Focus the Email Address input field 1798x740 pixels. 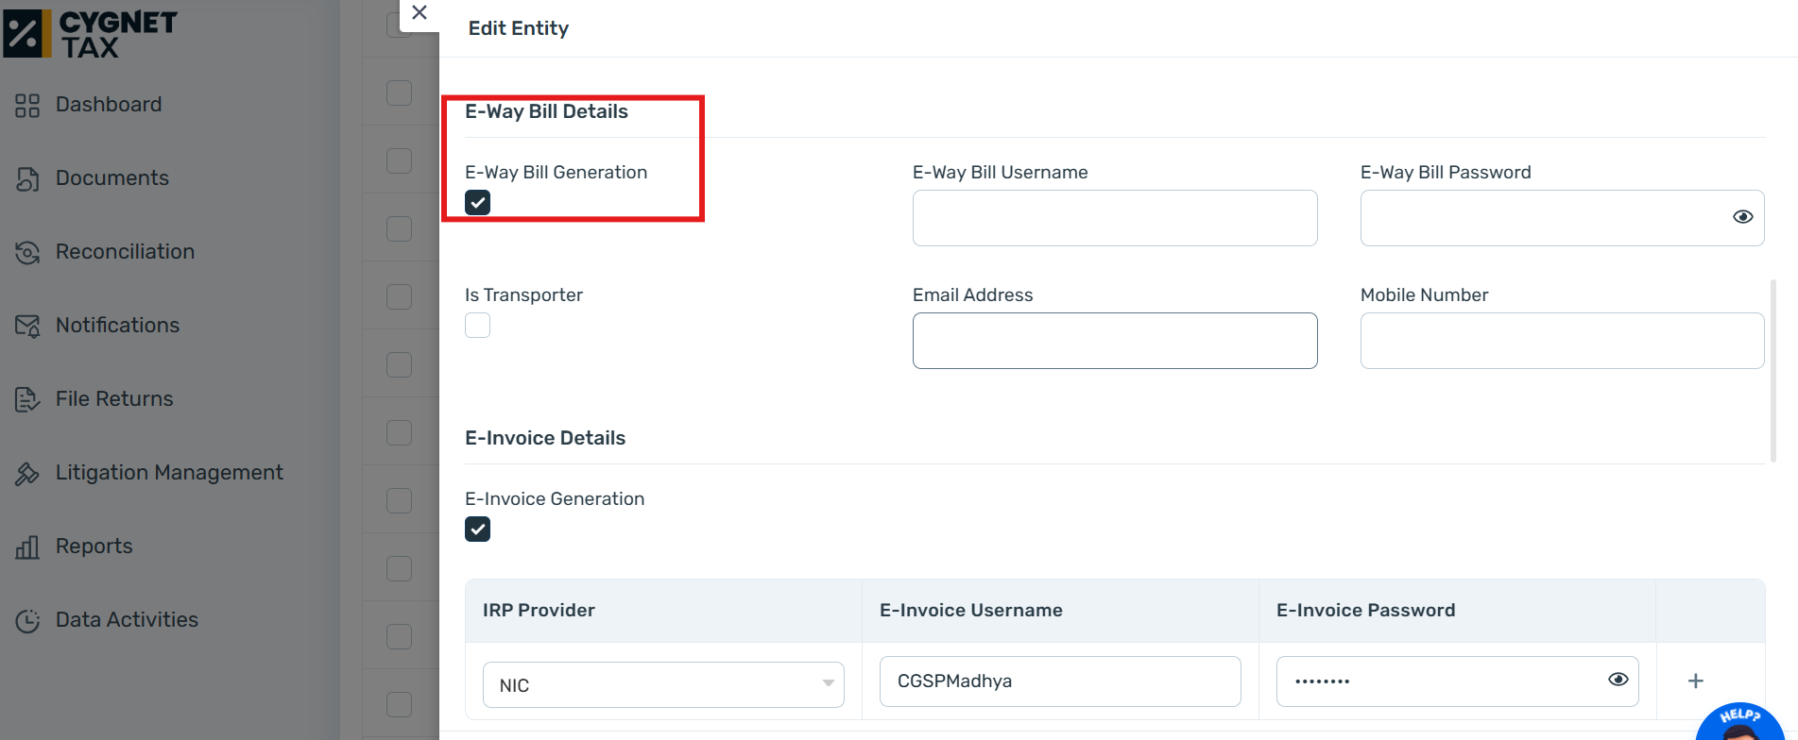pyautogui.click(x=1115, y=341)
